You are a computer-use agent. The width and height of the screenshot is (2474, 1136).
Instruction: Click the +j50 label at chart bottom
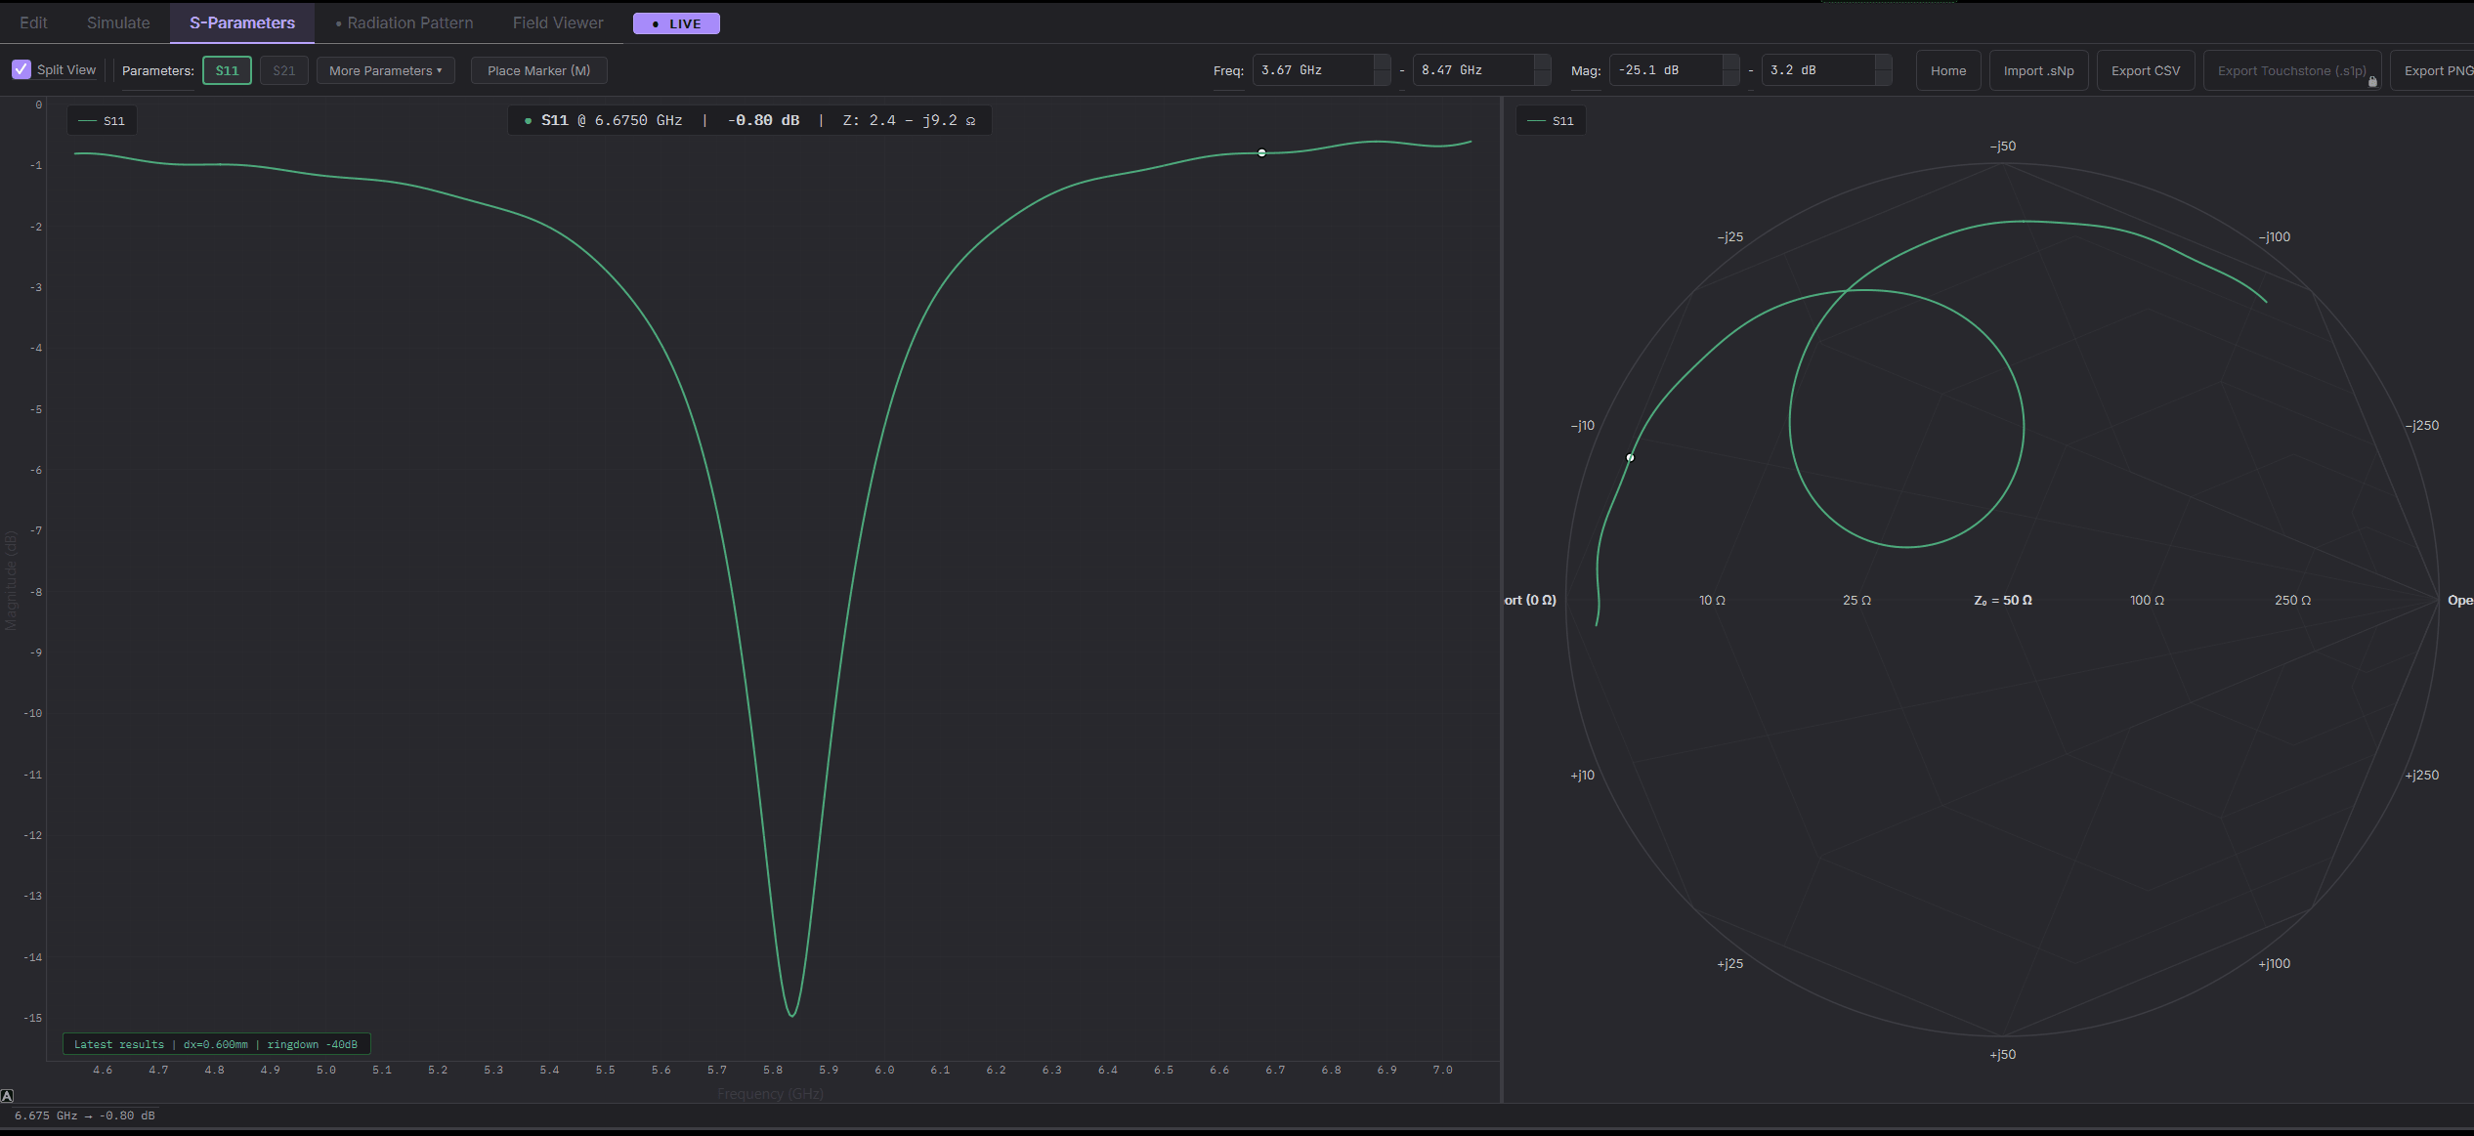pos(2002,1054)
